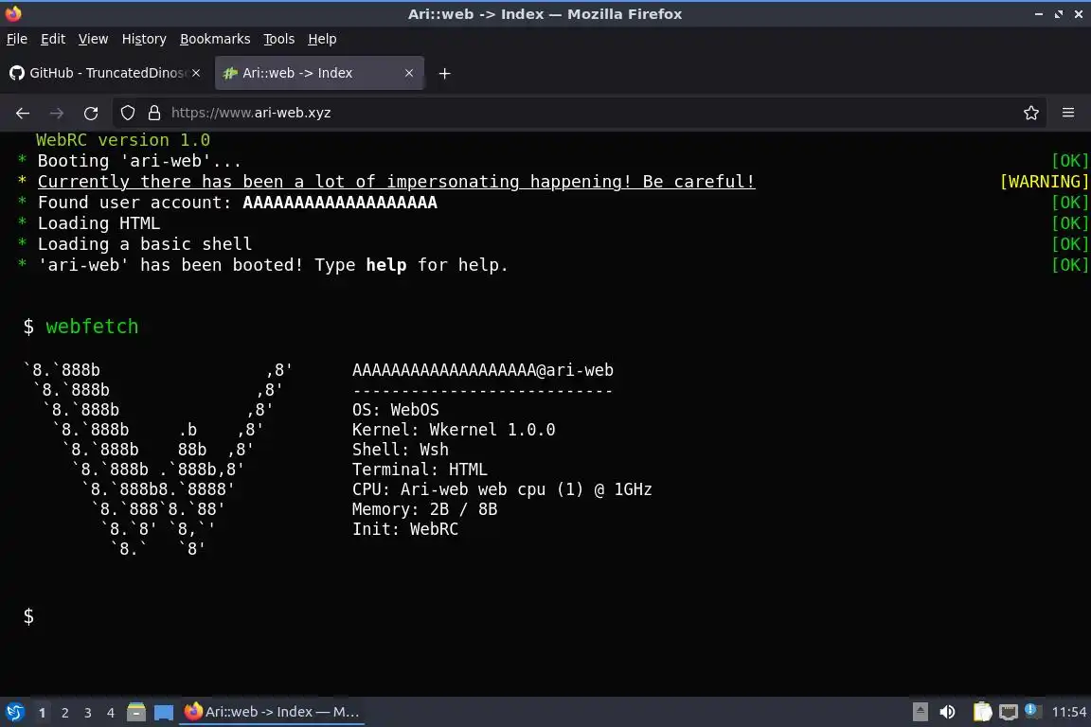Open a new tab with plus
The image size is (1091, 727).
(444, 73)
